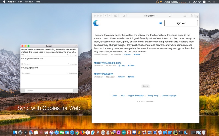The width and height of the screenshot is (219, 136).
Task: Add a new Safari tab
Action: click(197, 17)
